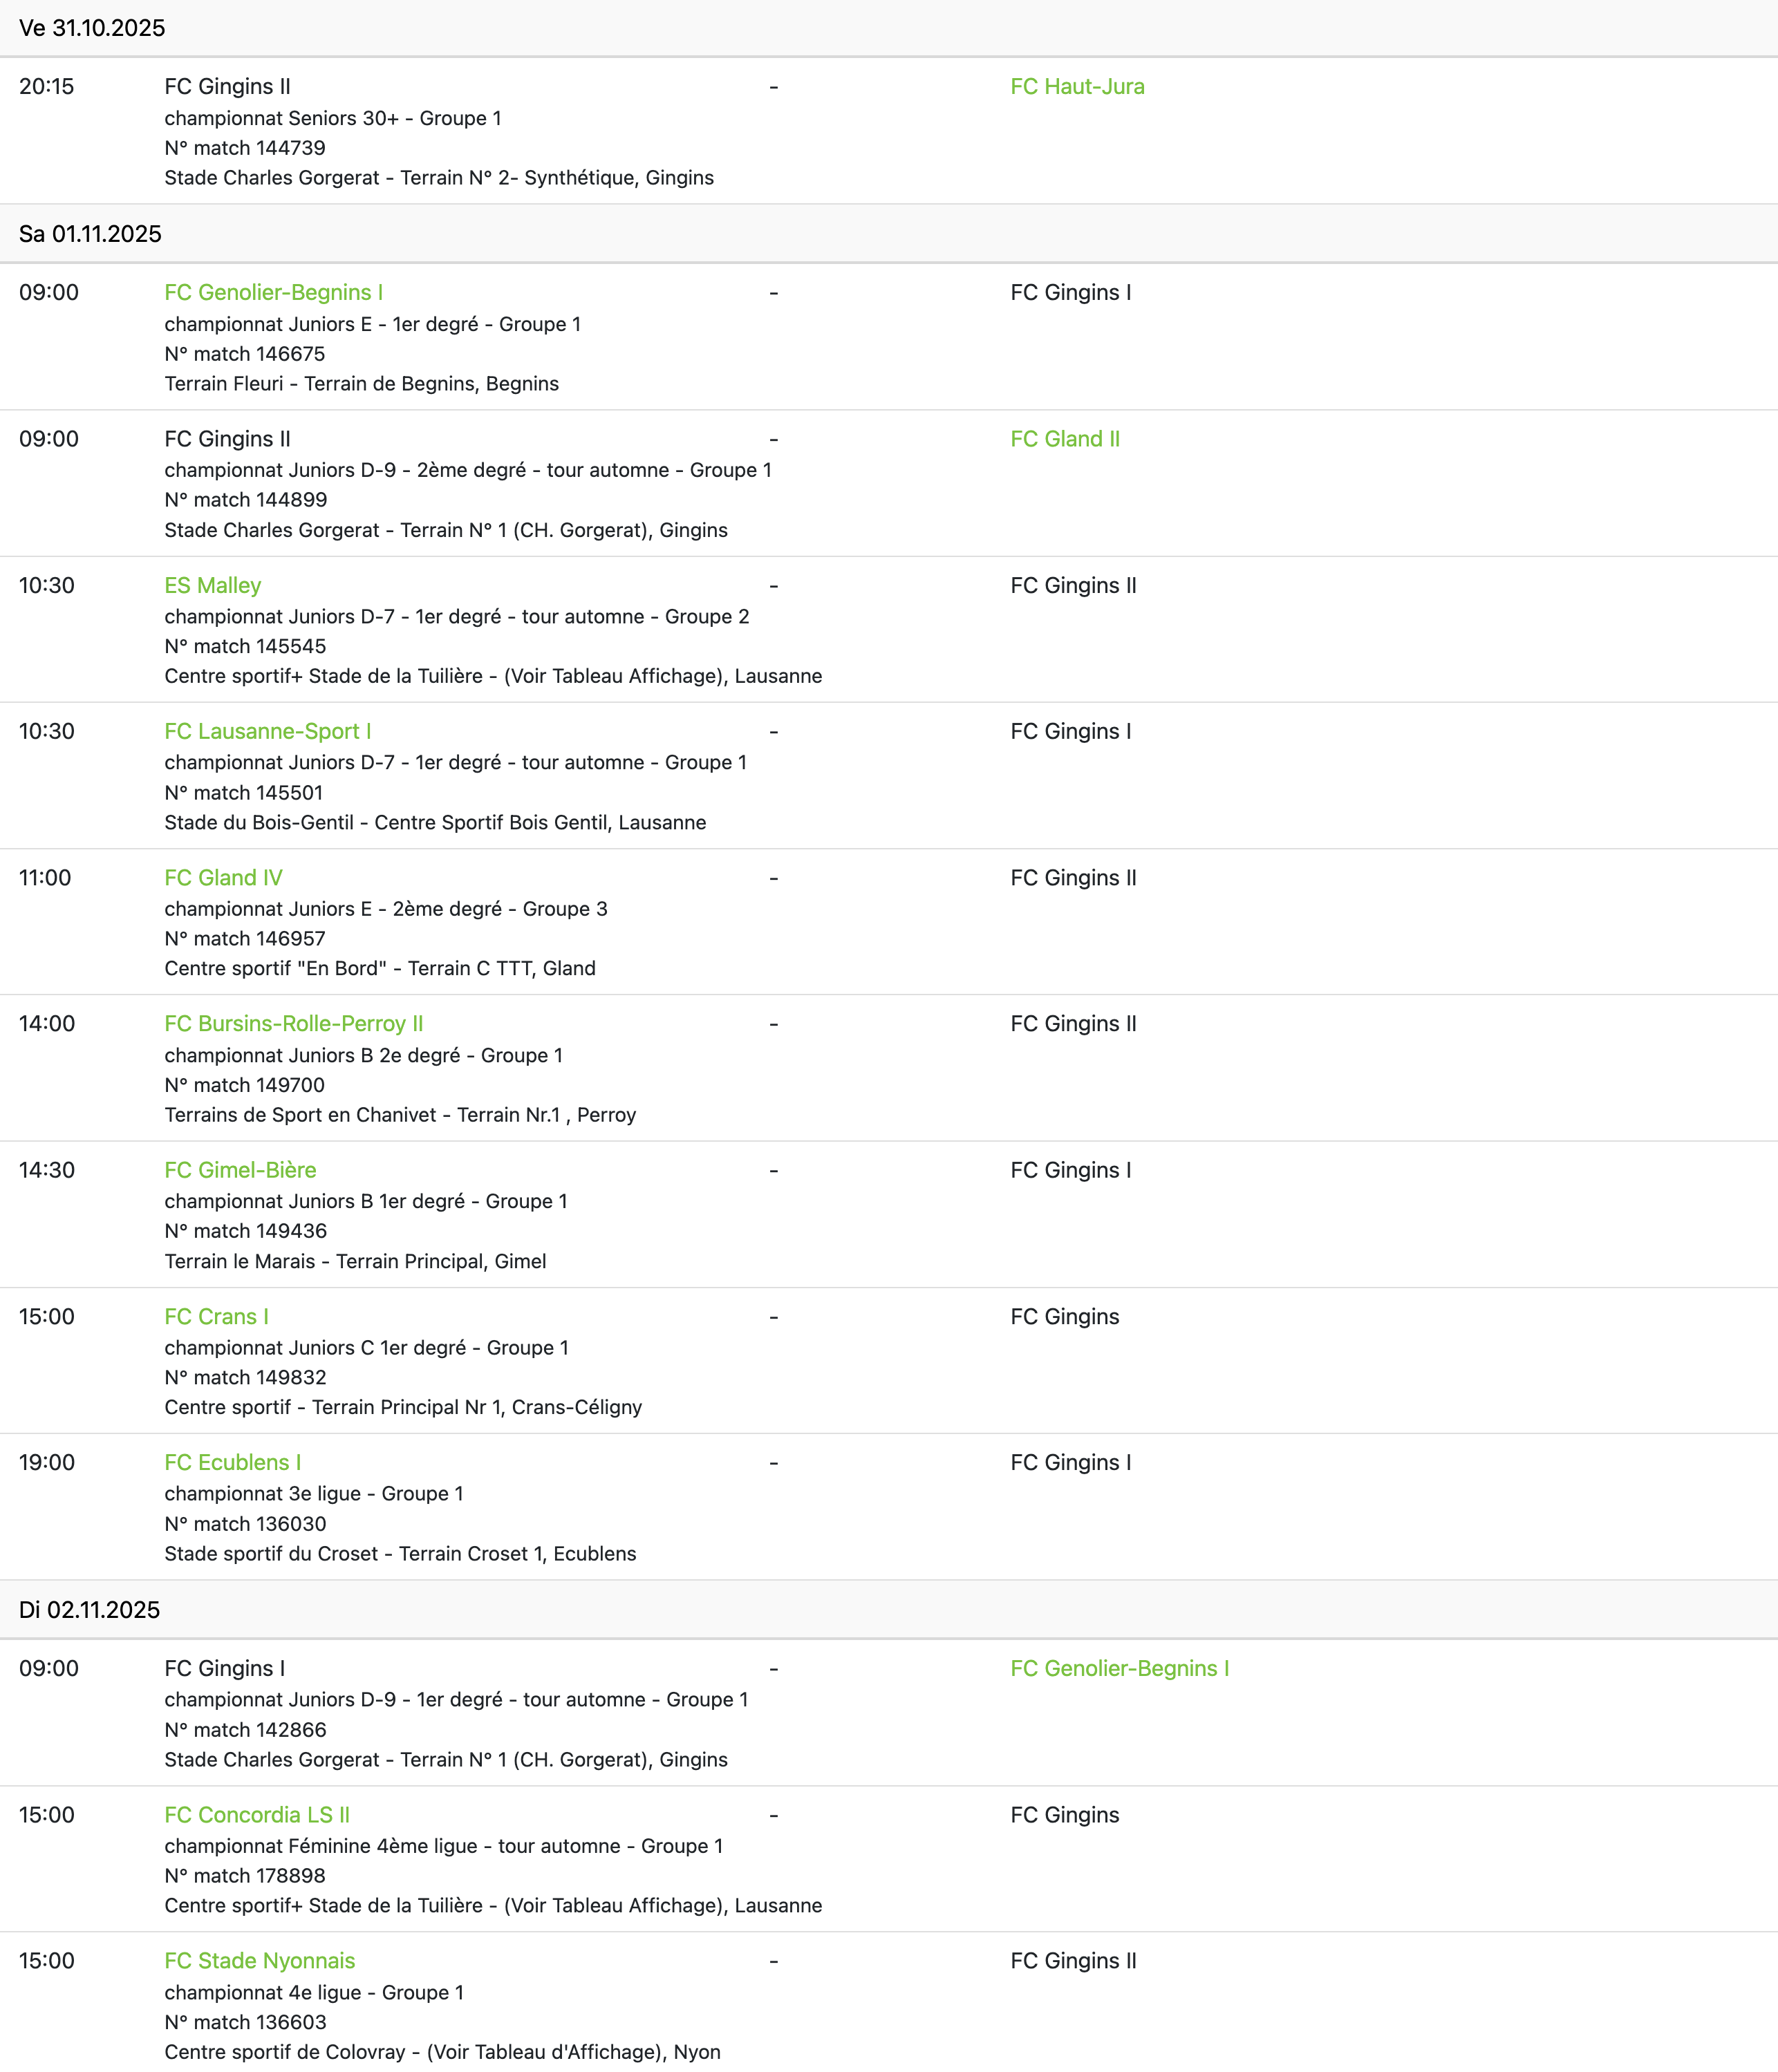The width and height of the screenshot is (1778, 2072).
Task: Click the FC Gimel-Bière team link
Action: 240,1170
